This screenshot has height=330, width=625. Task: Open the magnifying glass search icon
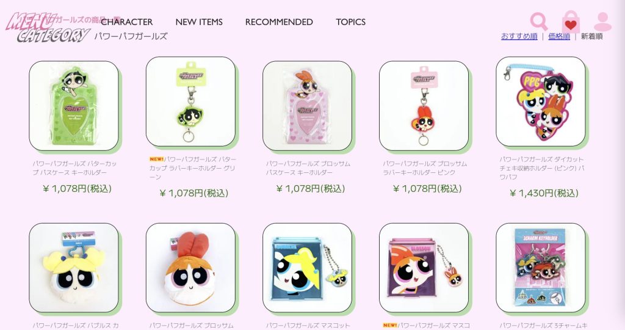pyautogui.click(x=538, y=21)
